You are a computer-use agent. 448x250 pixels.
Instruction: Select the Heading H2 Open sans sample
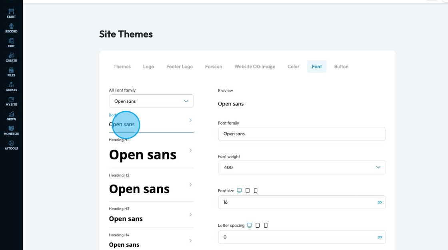[x=140, y=189]
